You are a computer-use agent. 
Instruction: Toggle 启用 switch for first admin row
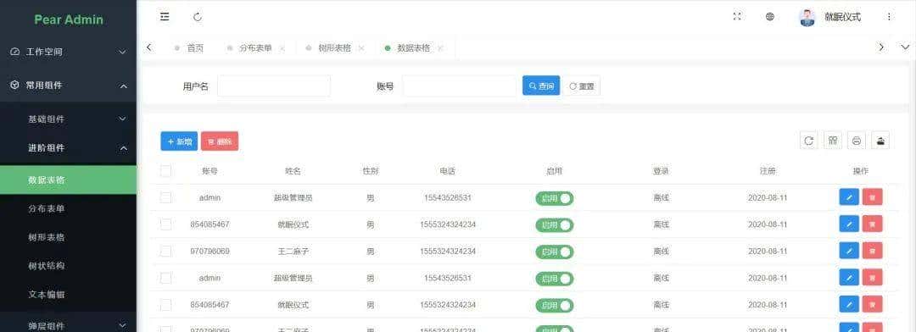tap(555, 198)
